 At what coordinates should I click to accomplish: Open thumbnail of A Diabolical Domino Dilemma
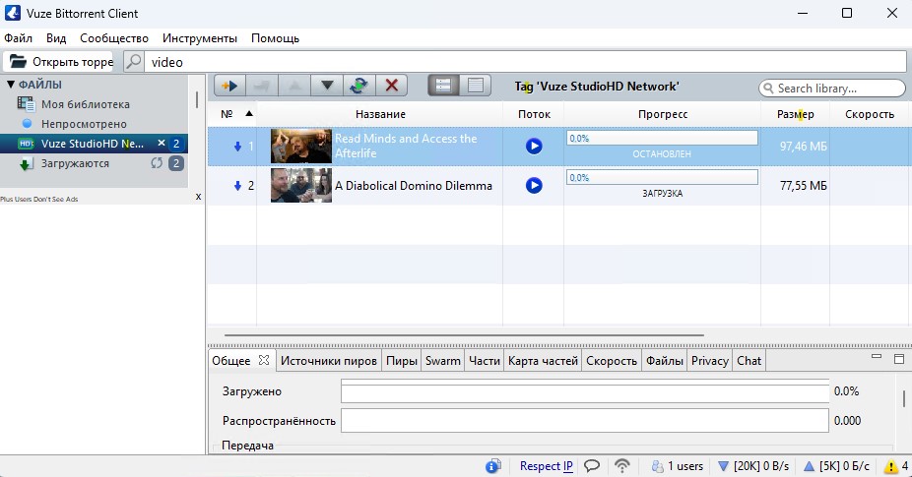301,185
